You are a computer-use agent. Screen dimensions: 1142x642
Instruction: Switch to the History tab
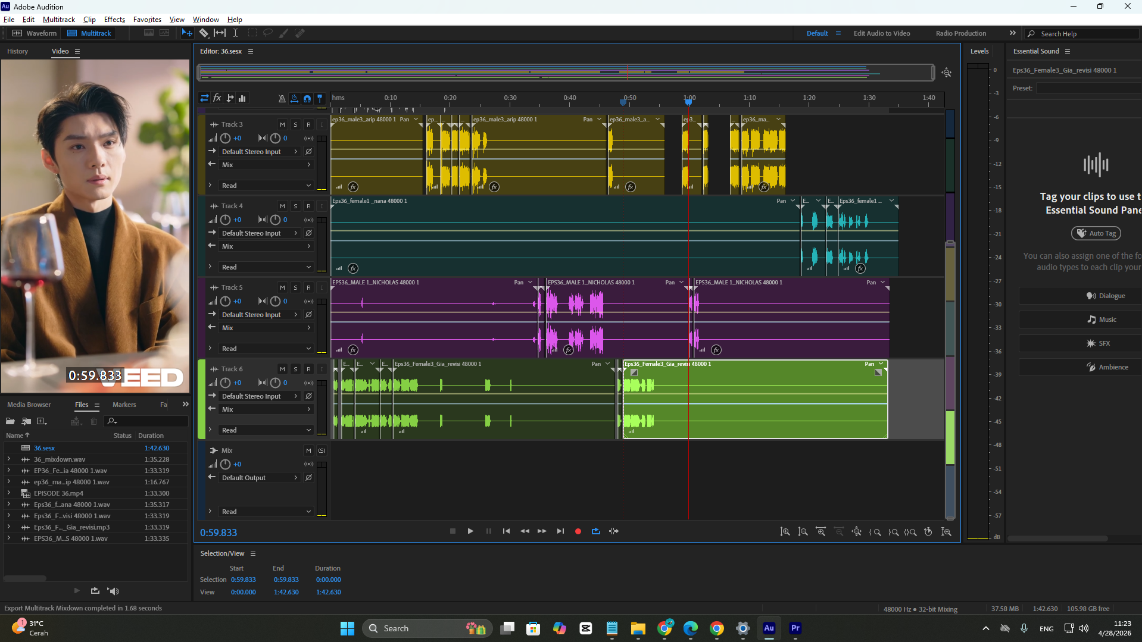17,51
